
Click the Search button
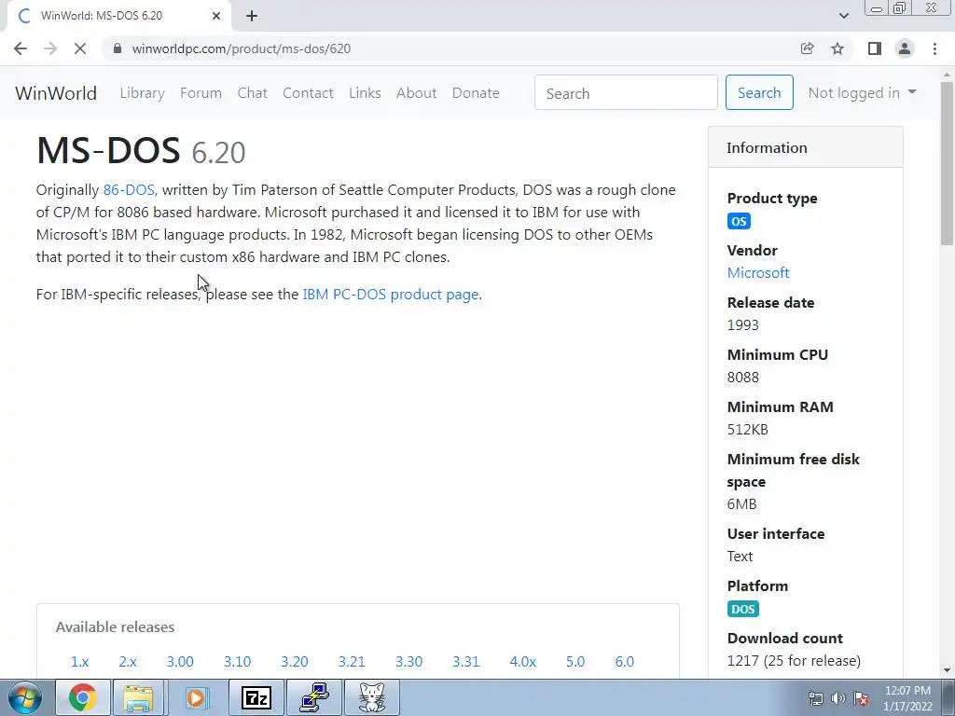coord(759,92)
